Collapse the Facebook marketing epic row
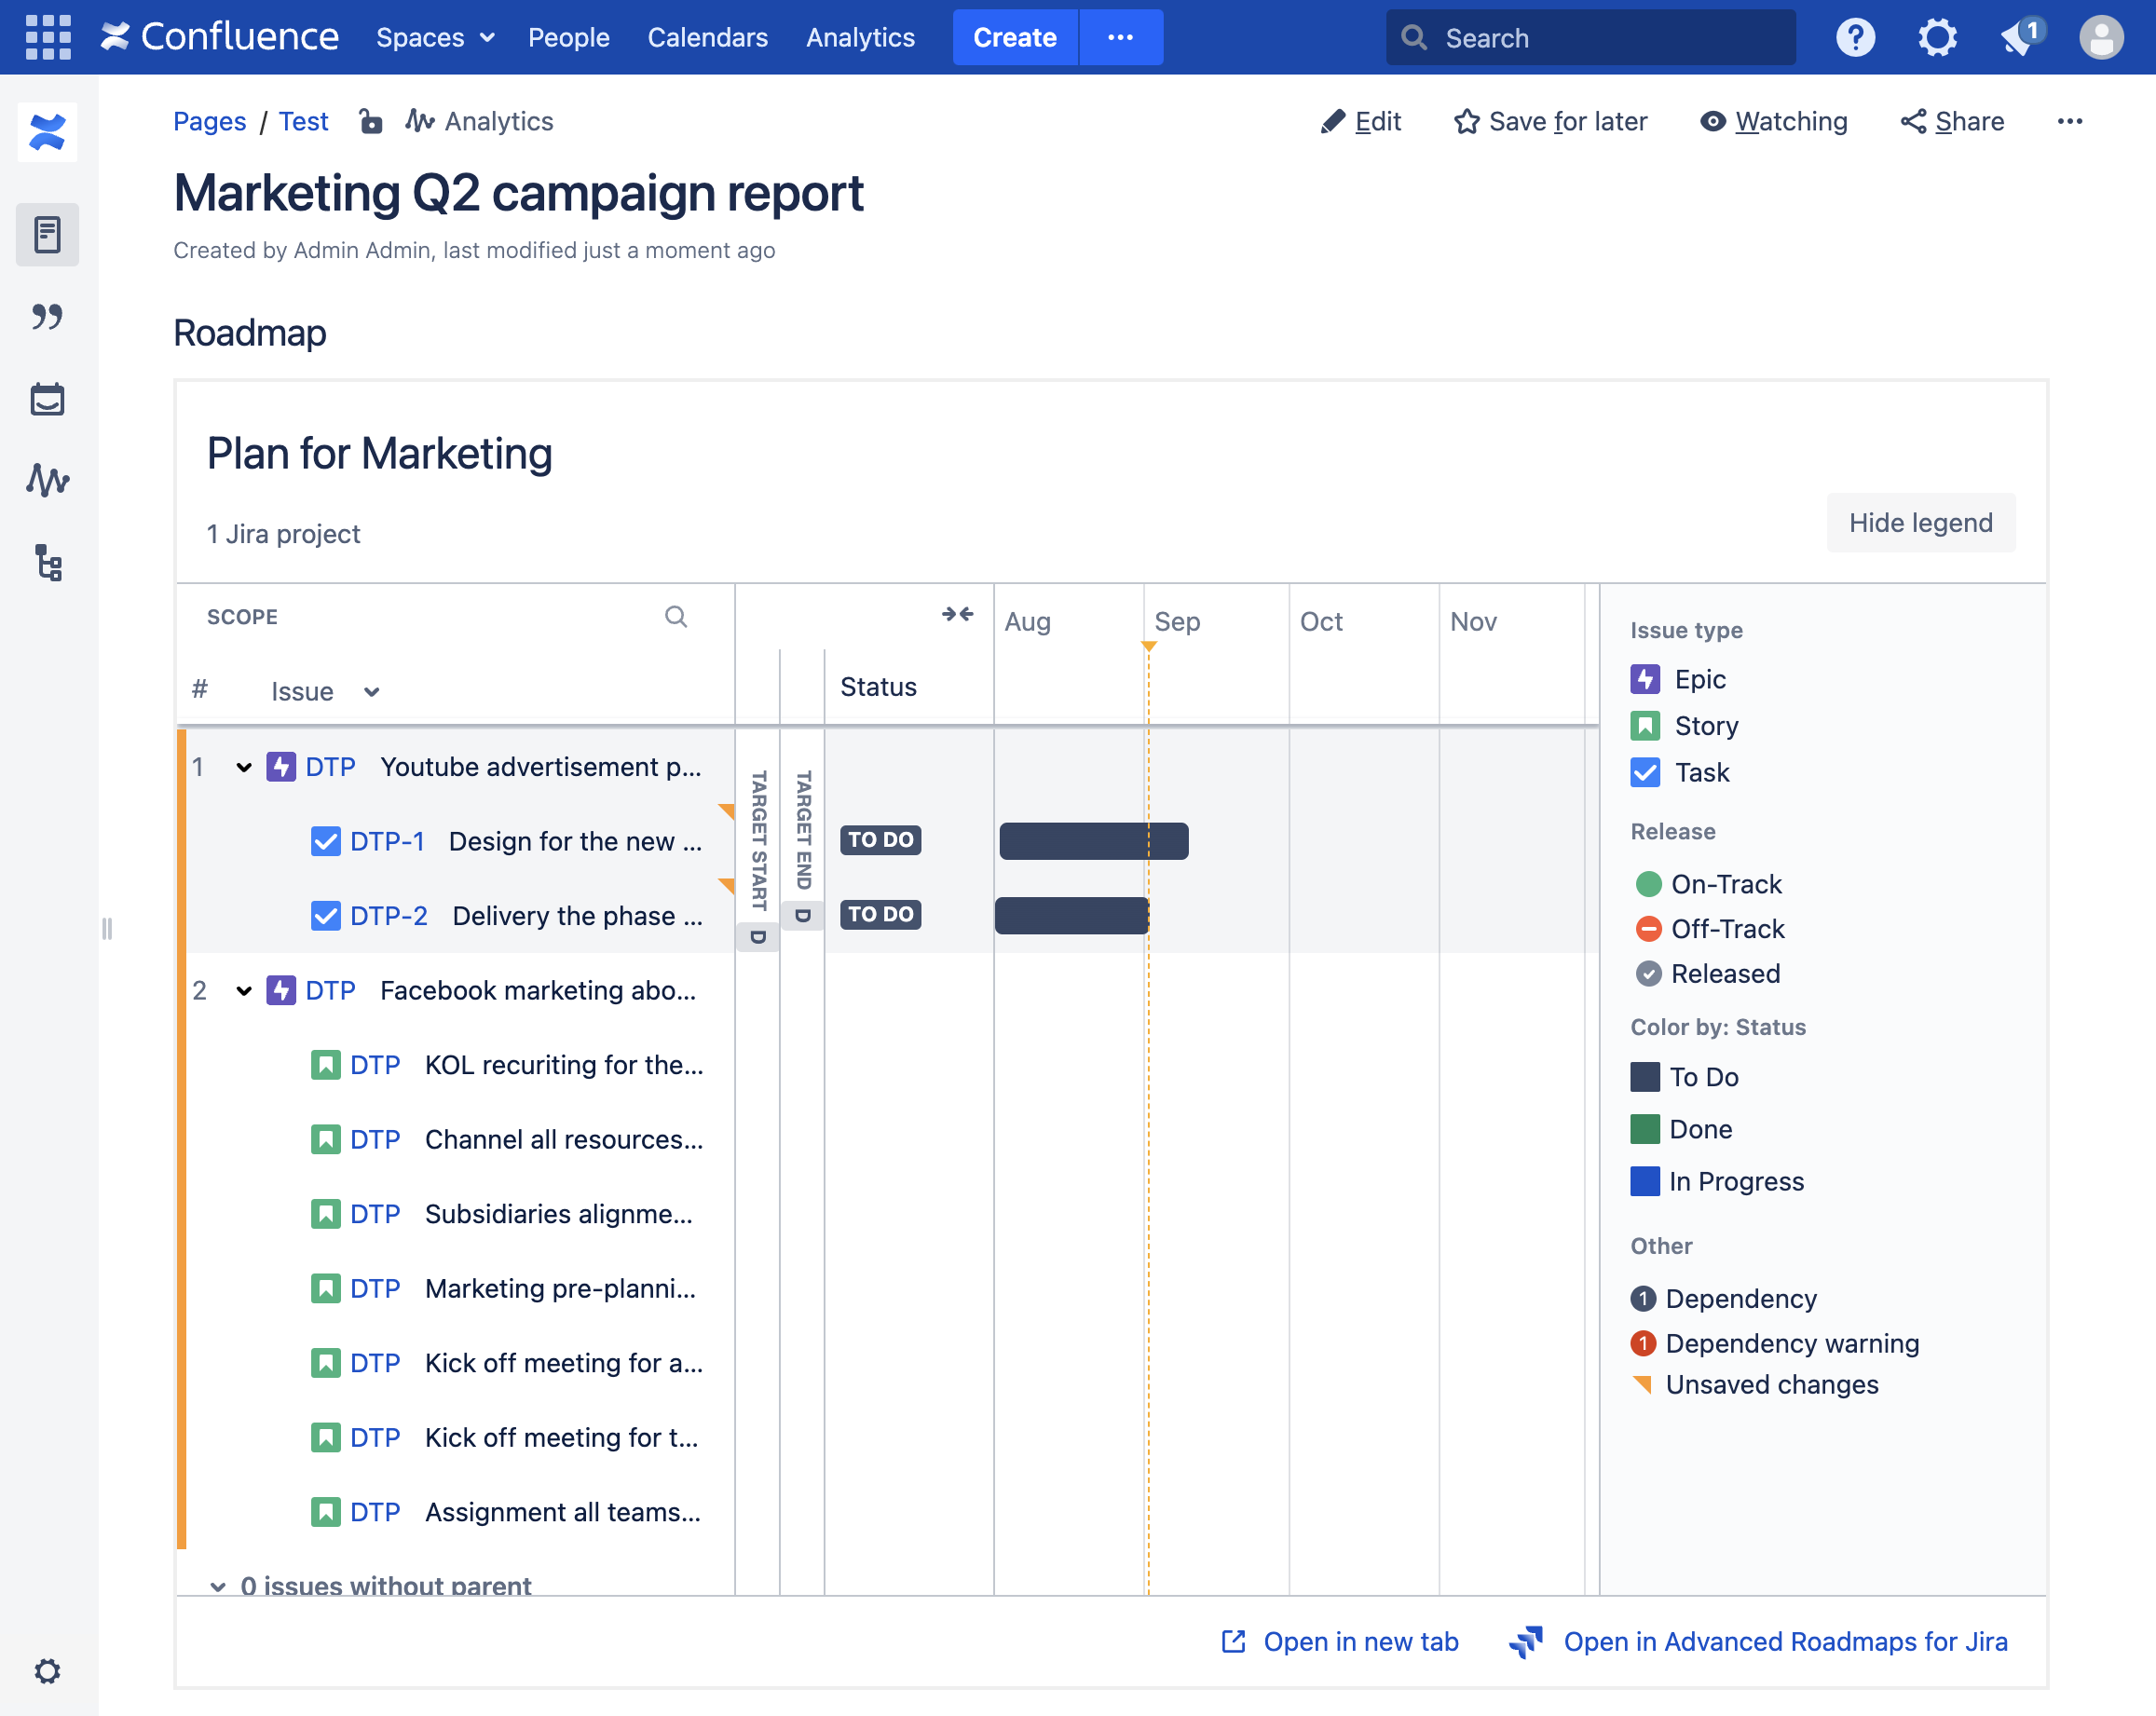 244,990
